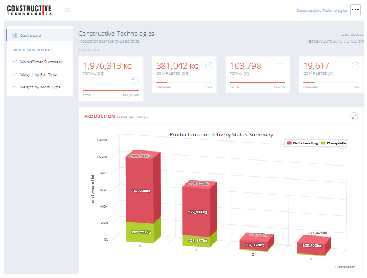Toggle the Complete series in the chart legend
This screenshot has width=367, height=278.
[x=333, y=143]
